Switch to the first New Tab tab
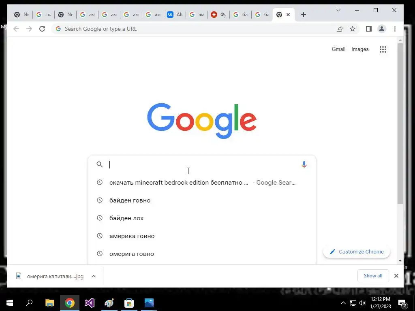 click(21, 15)
